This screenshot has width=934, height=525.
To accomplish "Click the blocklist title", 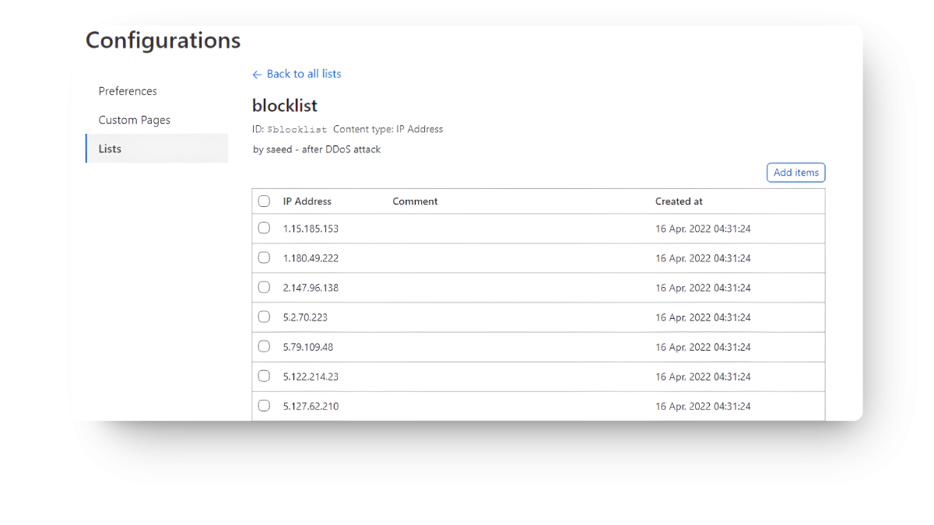I will point(284,106).
